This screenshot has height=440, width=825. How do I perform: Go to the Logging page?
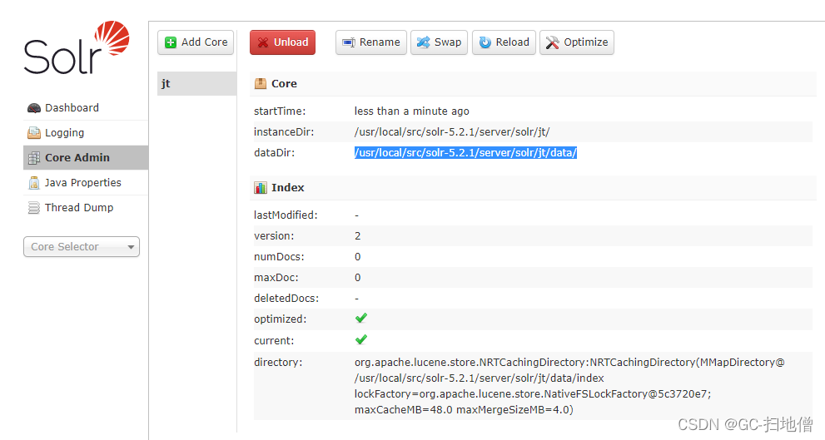click(86, 133)
